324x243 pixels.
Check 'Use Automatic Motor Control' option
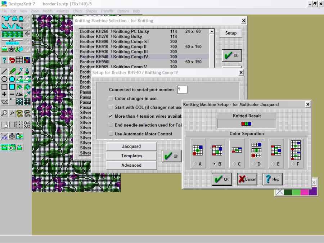click(x=111, y=134)
